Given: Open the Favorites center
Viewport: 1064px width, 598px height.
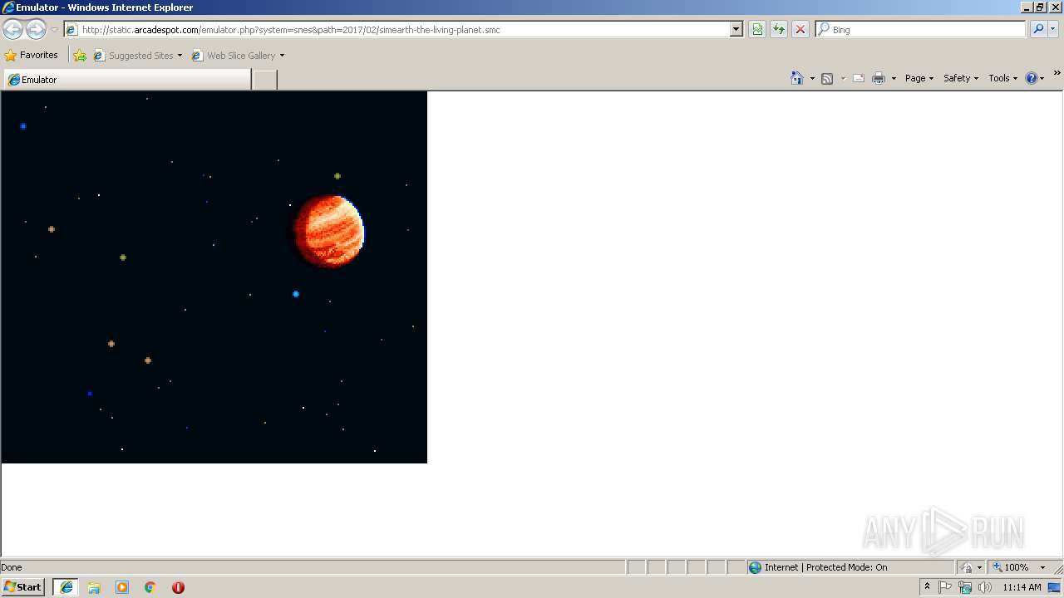Looking at the screenshot, I should click(x=31, y=56).
